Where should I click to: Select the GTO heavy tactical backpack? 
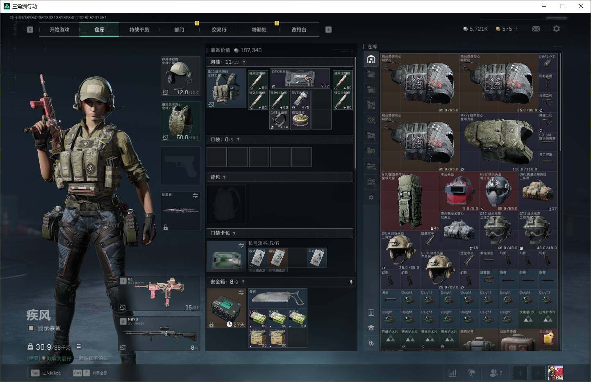tap(410, 201)
